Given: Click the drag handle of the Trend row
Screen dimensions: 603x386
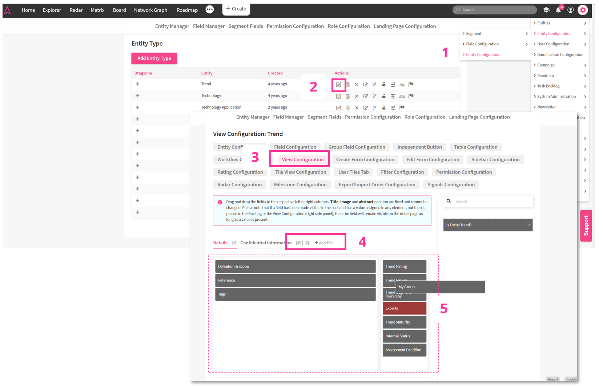Looking at the screenshot, I should pos(137,84).
